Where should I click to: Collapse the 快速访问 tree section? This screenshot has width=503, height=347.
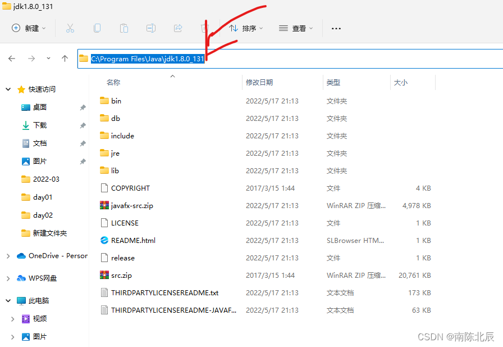(x=8, y=89)
